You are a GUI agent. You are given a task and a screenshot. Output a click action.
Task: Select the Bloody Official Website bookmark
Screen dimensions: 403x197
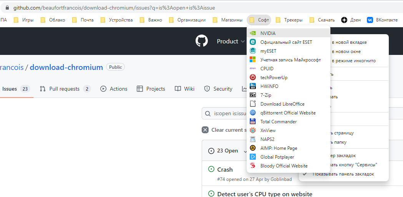click(x=289, y=166)
